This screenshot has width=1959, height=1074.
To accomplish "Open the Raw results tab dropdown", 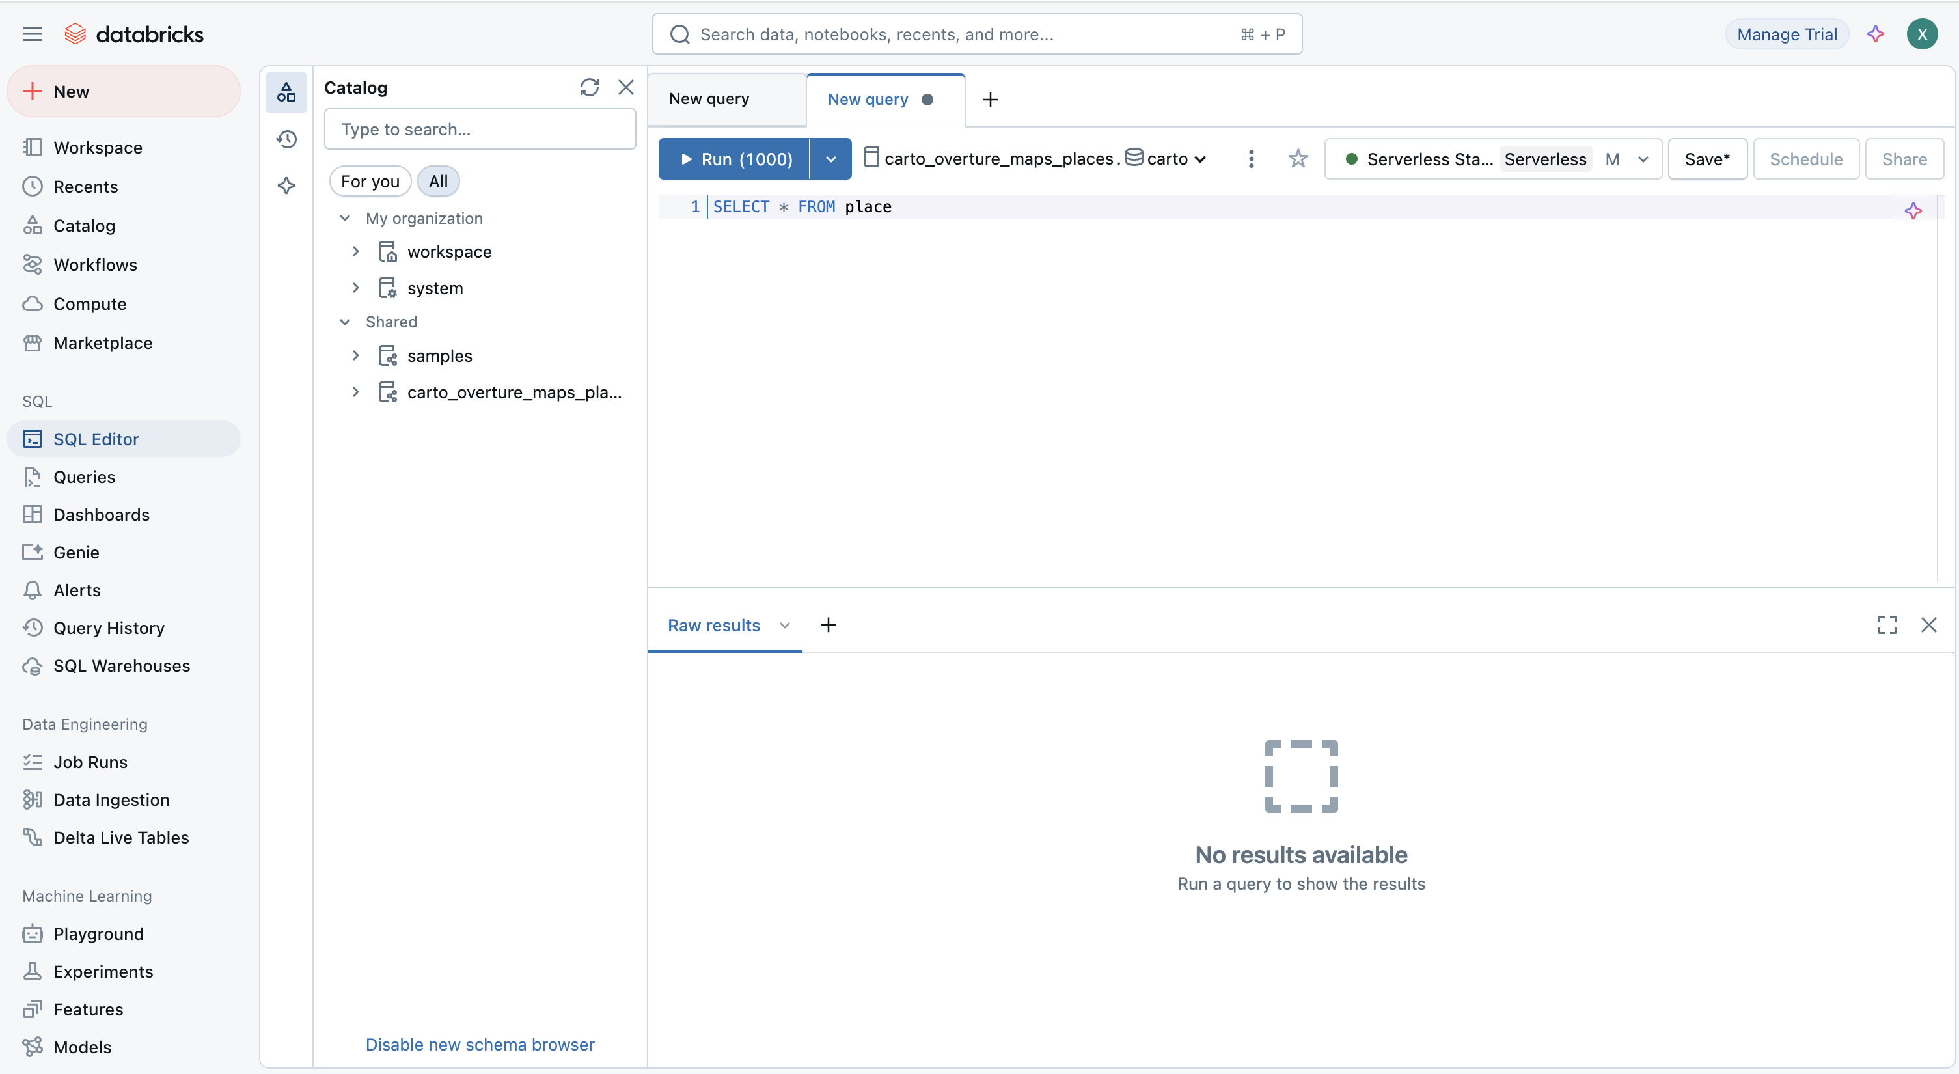I will (x=785, y=626).
